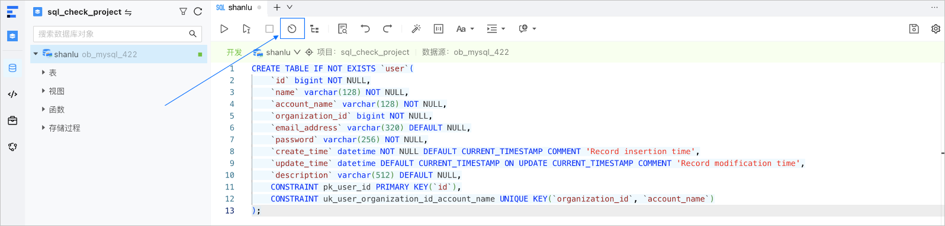Run the SQL with the play icon
The height and width of the screenshot is (226, 945).
click(224, 28)
